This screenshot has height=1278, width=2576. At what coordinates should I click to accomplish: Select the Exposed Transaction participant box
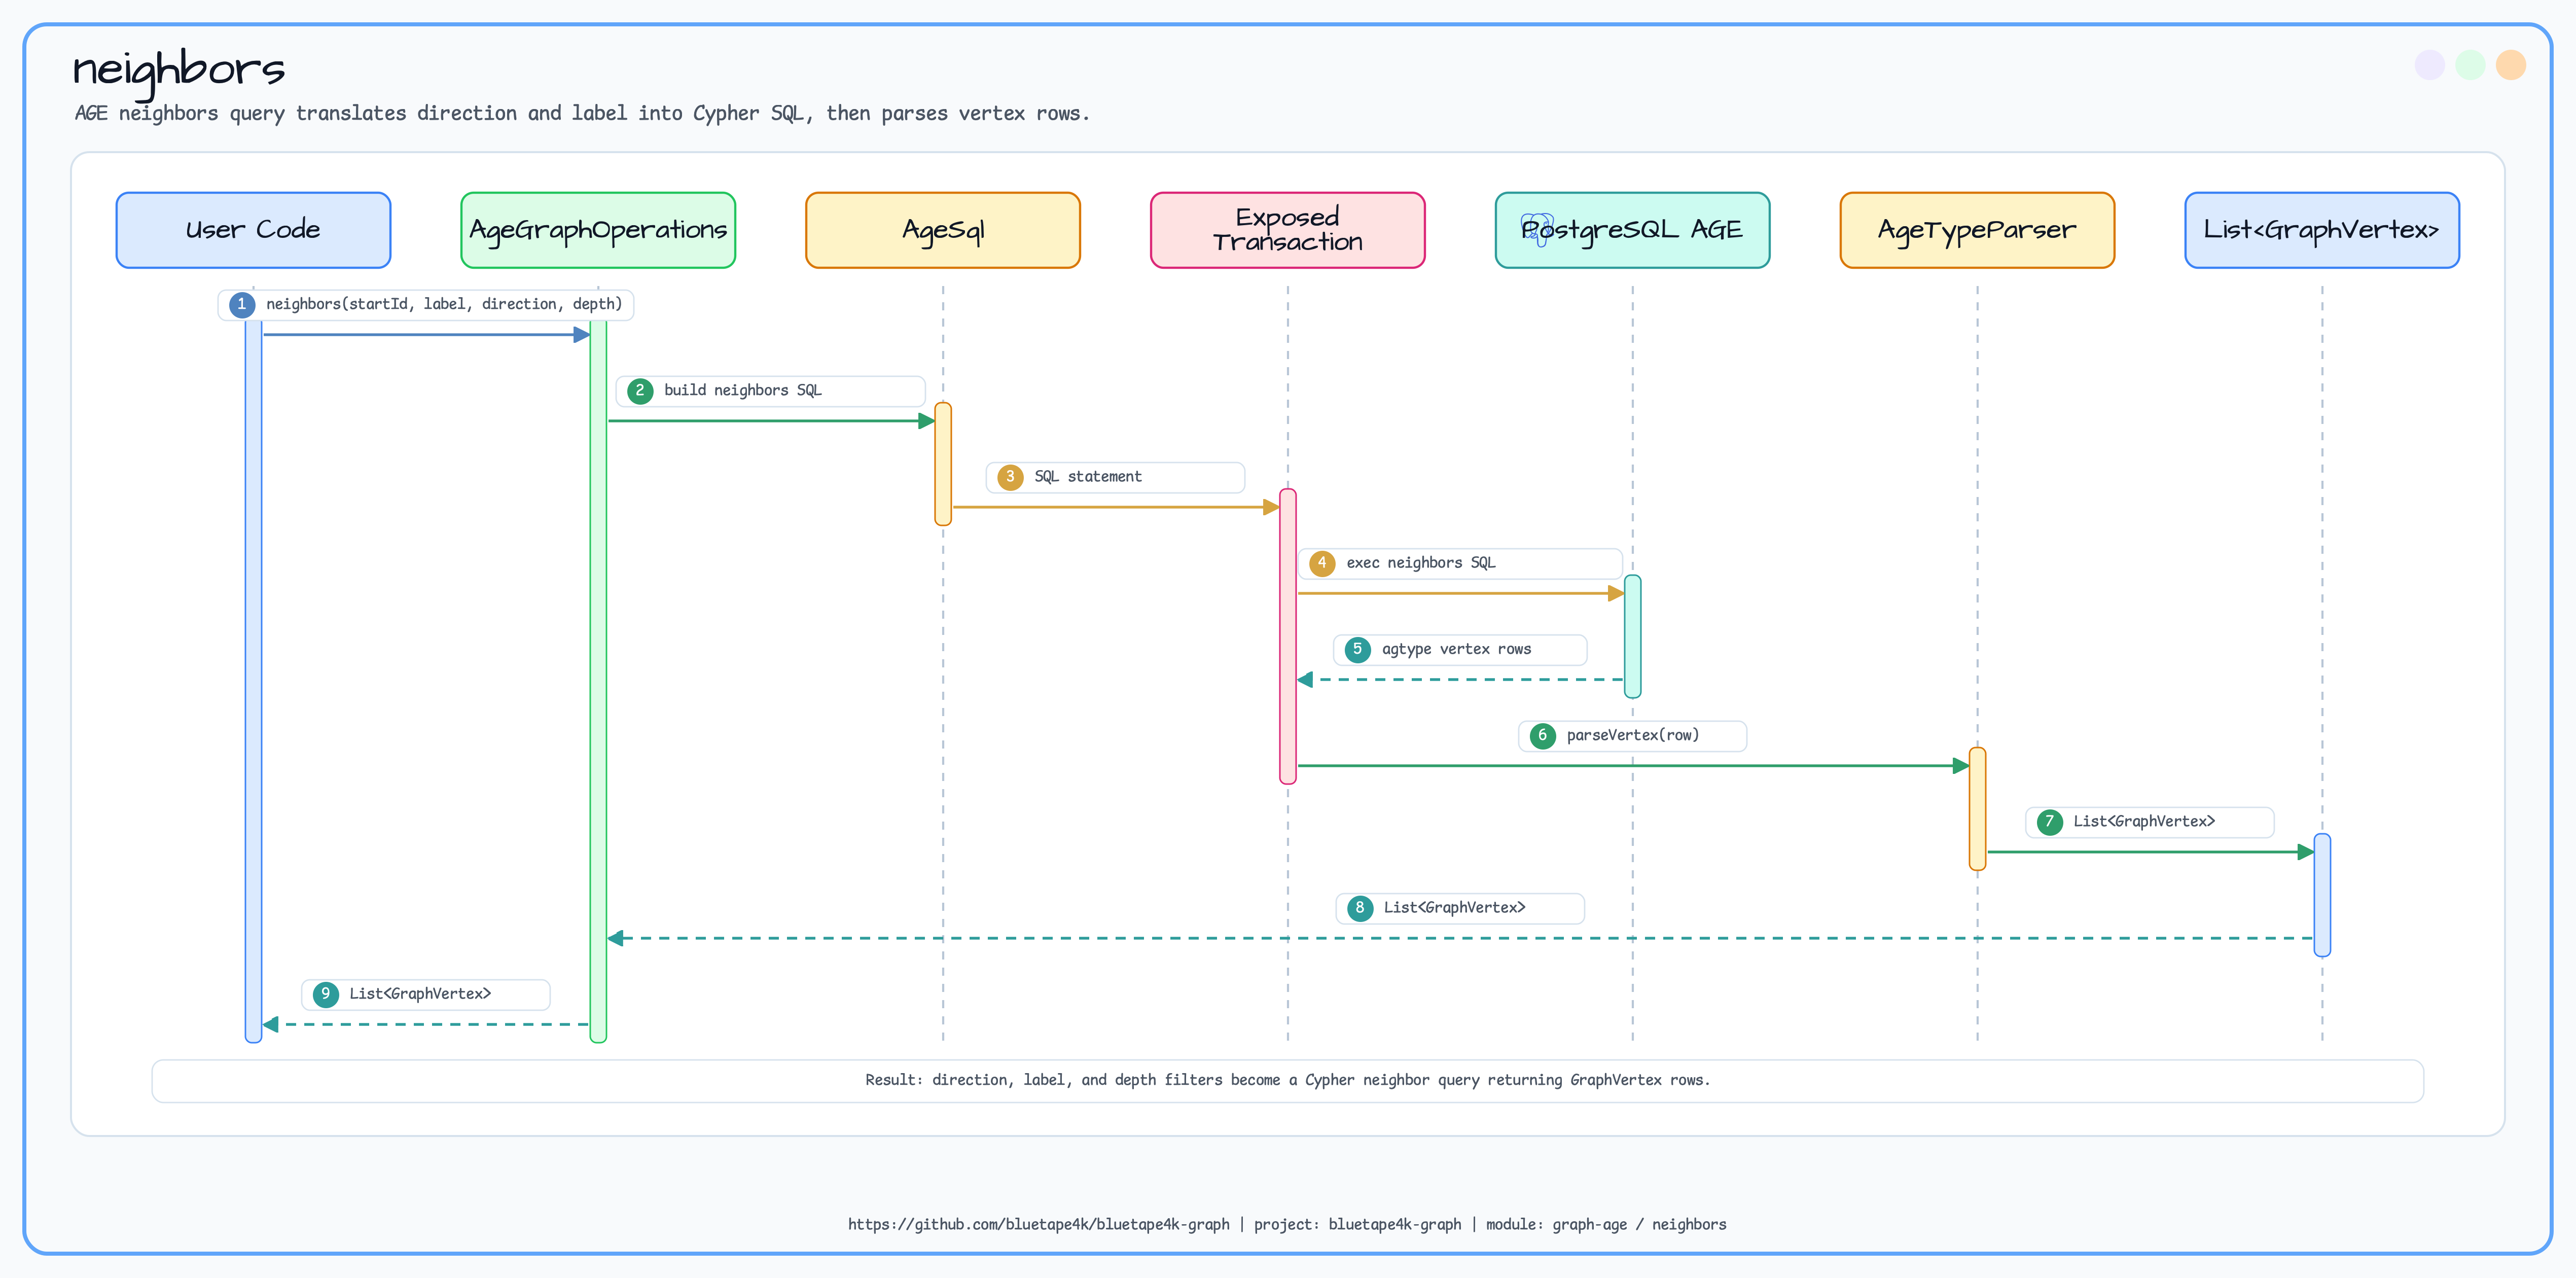1288,230
